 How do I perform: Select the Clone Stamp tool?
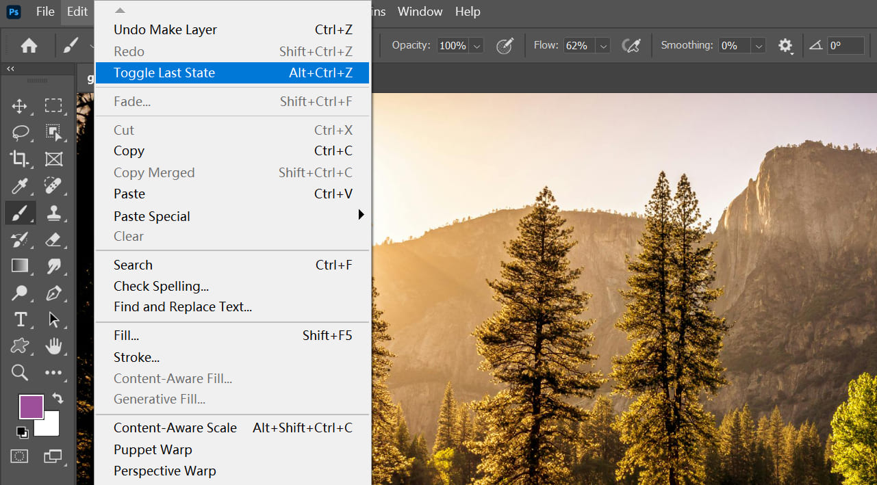coord(55,213)
